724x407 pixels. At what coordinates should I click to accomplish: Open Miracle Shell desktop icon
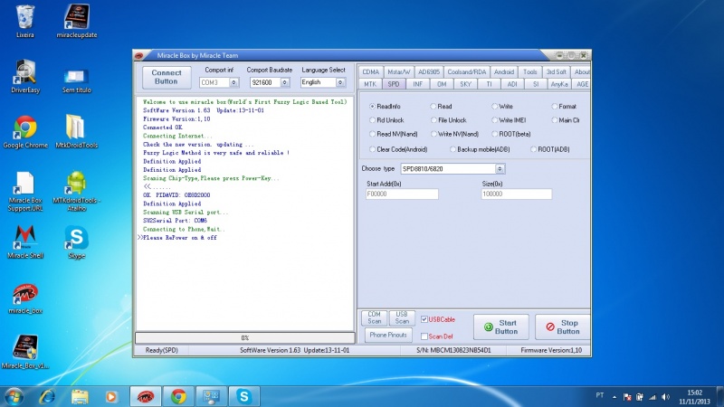click(x=25, y=241)
